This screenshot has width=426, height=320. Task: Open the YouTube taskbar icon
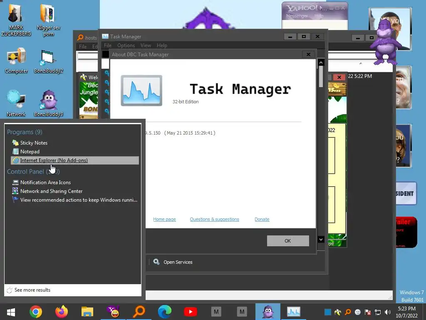191,312
